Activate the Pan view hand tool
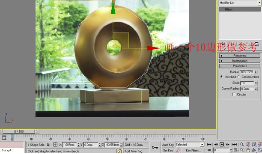 248,150
